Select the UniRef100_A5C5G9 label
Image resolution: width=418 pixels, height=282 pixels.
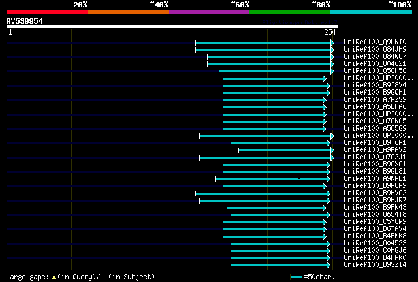[375, 129]
